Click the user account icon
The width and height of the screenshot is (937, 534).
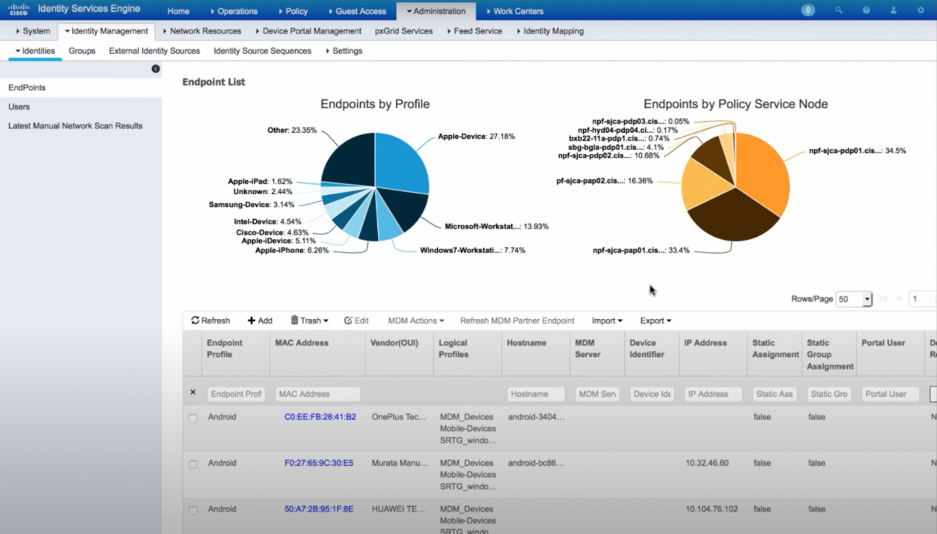tap(893, 10)
